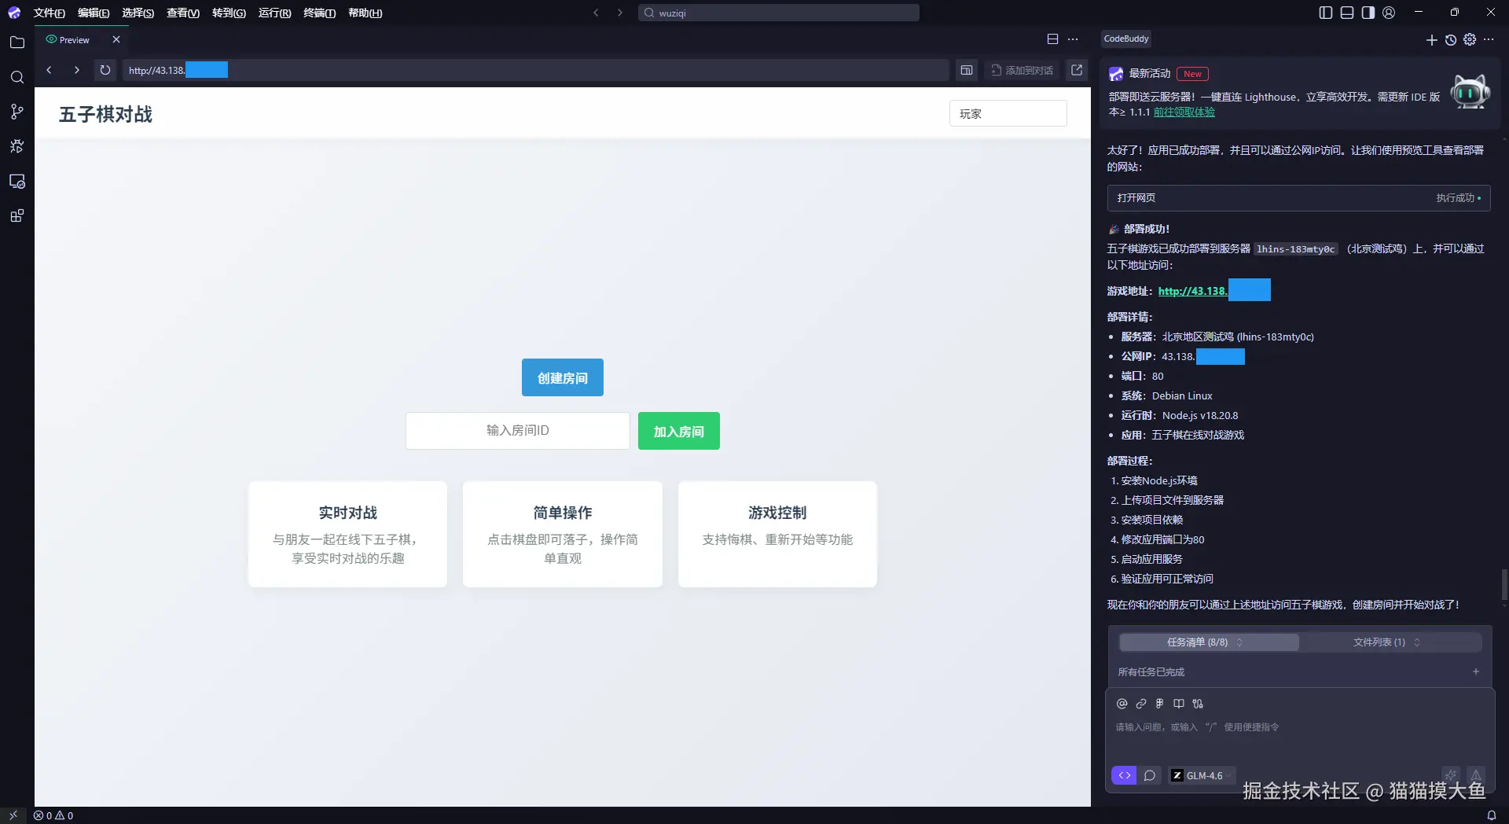Toggle the preview device view icon

click(967, 70)
